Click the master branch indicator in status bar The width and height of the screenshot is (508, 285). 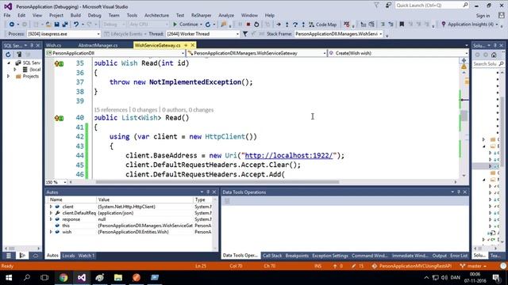tap(473, 266)
